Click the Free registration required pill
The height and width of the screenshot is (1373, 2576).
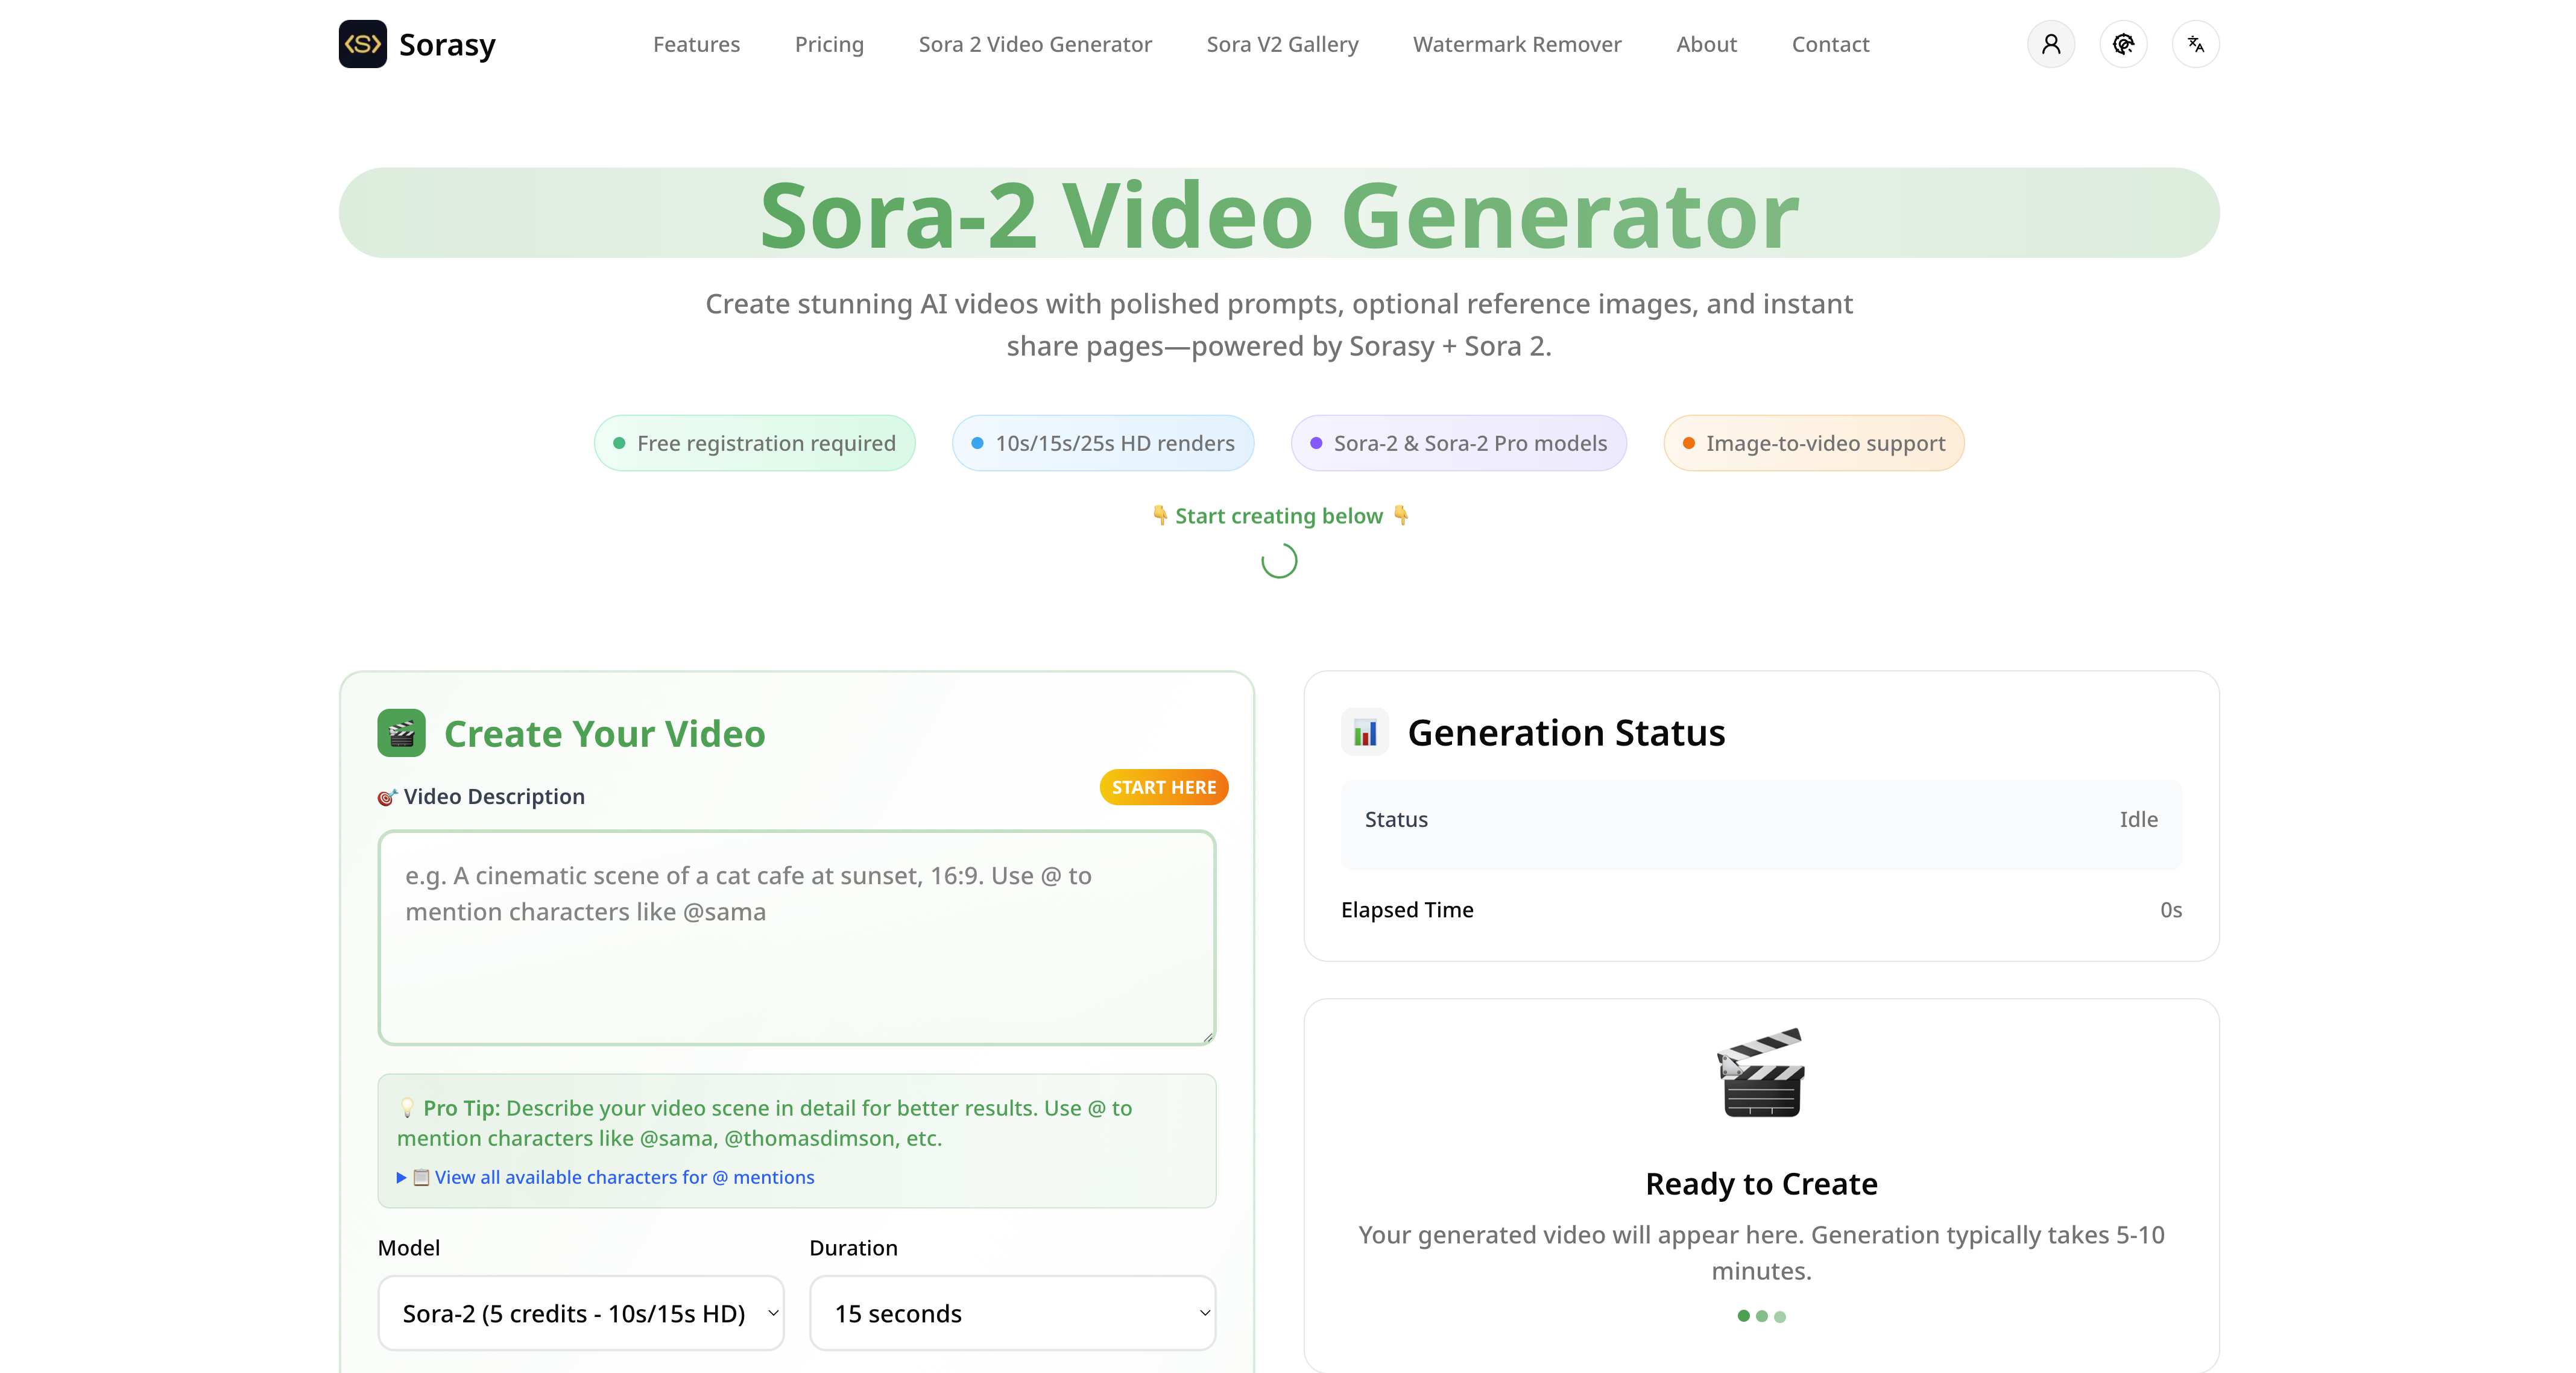point(754,444)
